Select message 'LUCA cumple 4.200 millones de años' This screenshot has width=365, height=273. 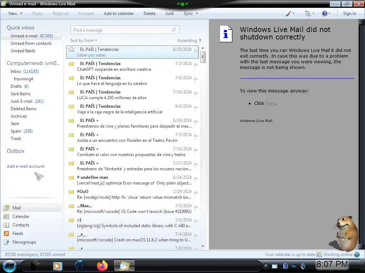tap(133, 95)
